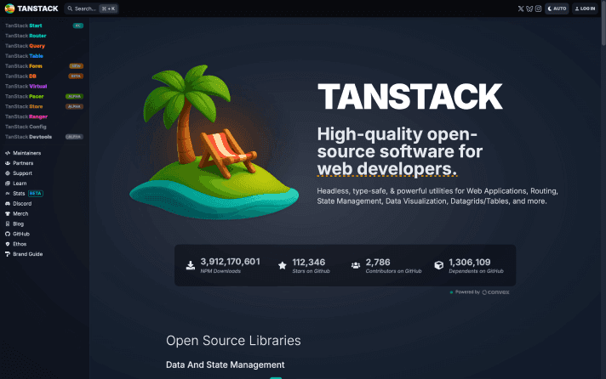Open the X (Twitter) social icon
Image resolution: width=606 pixels, height=379 pixels.
(521, 8)
